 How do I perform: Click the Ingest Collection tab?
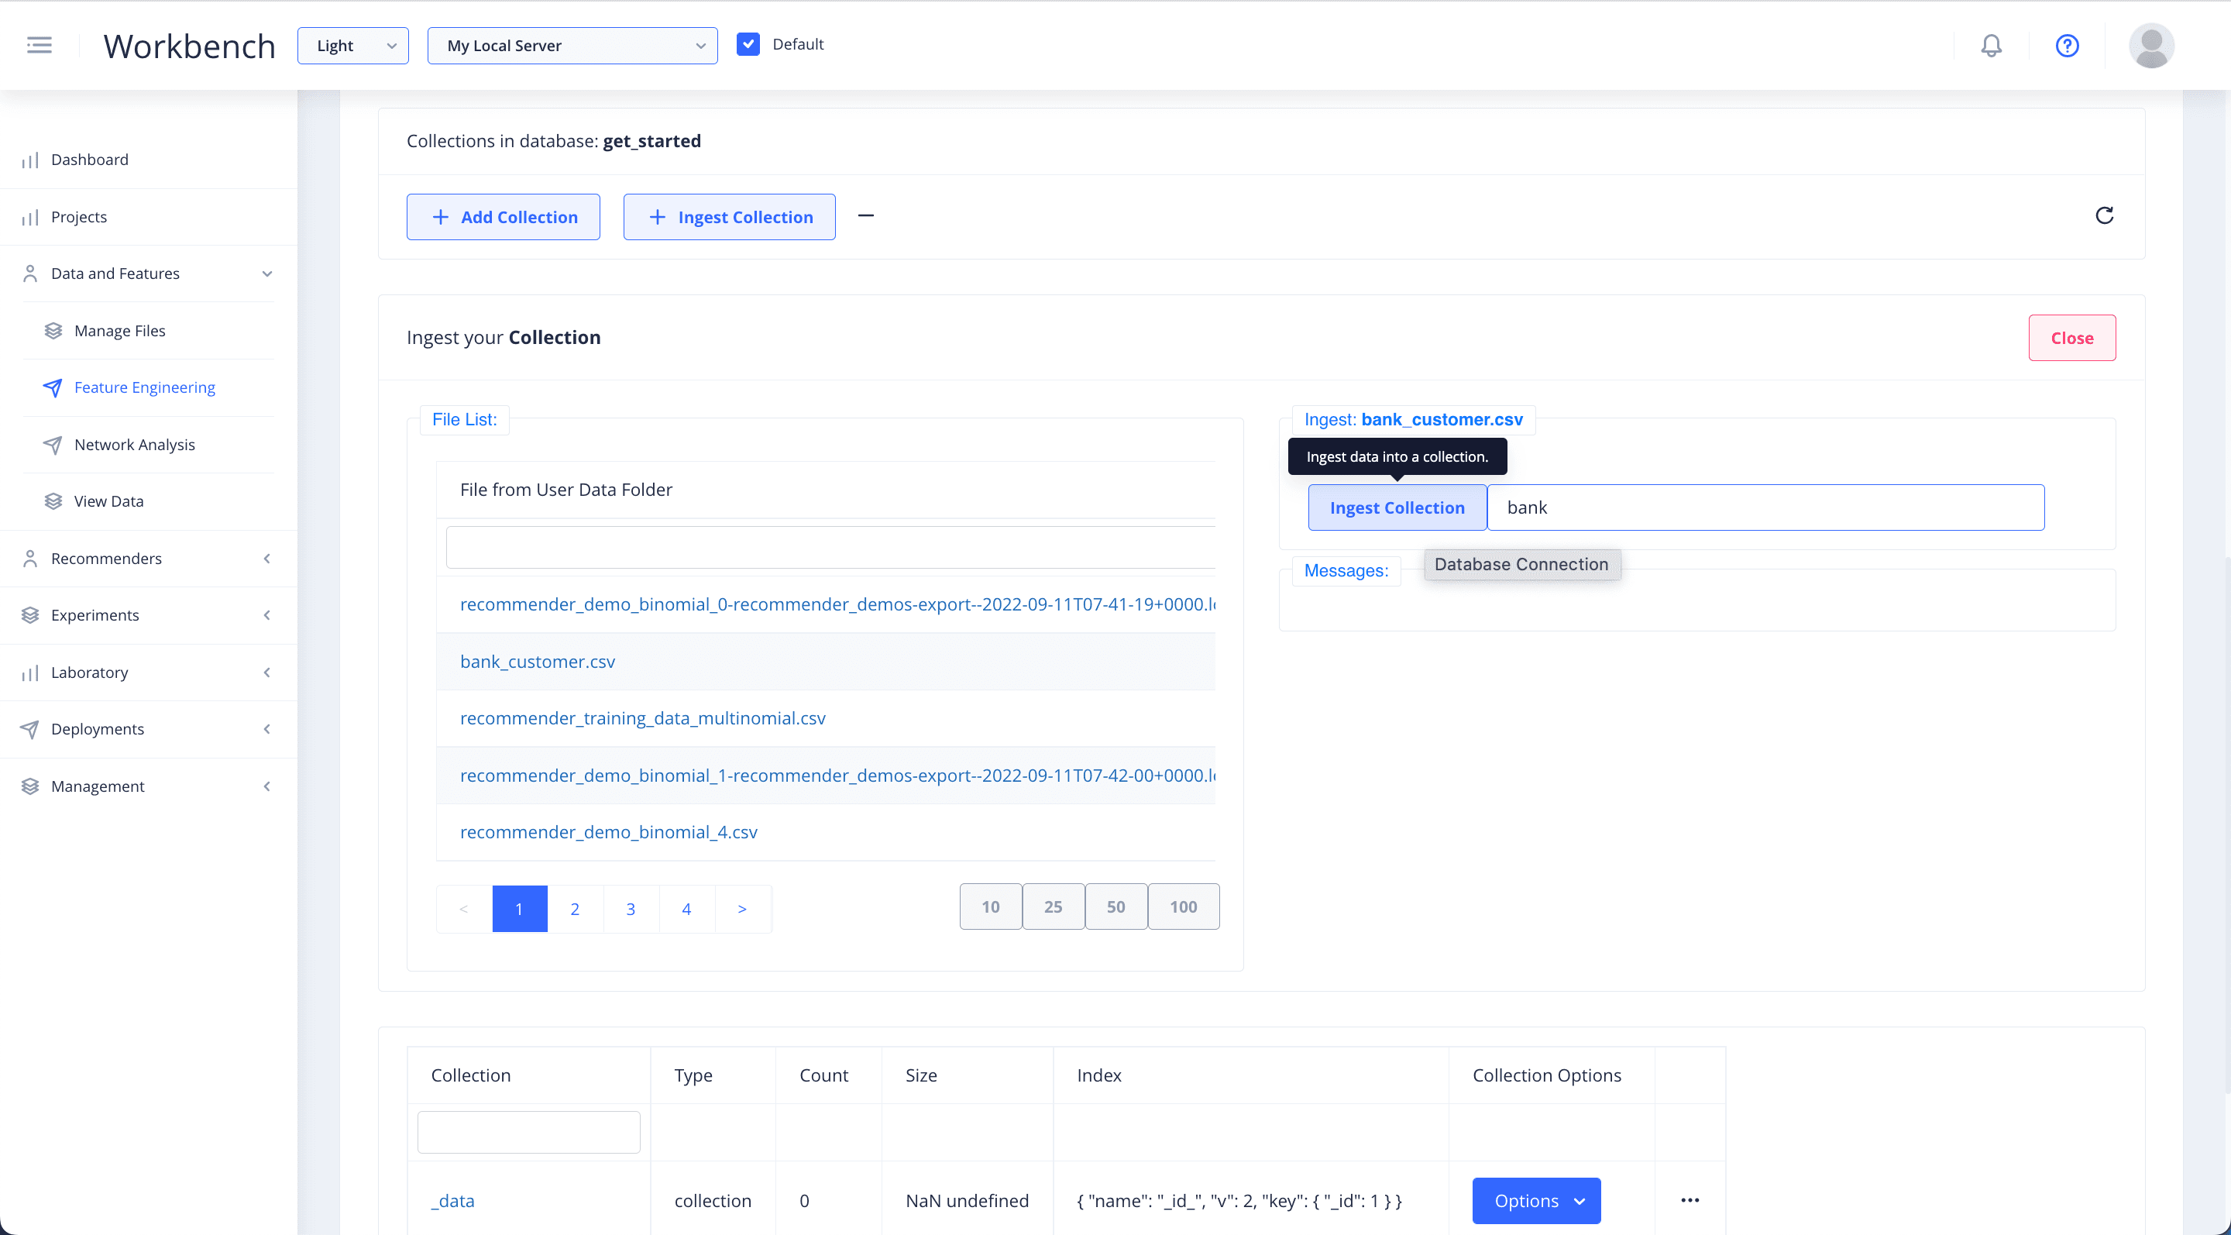coord(1397,507)
